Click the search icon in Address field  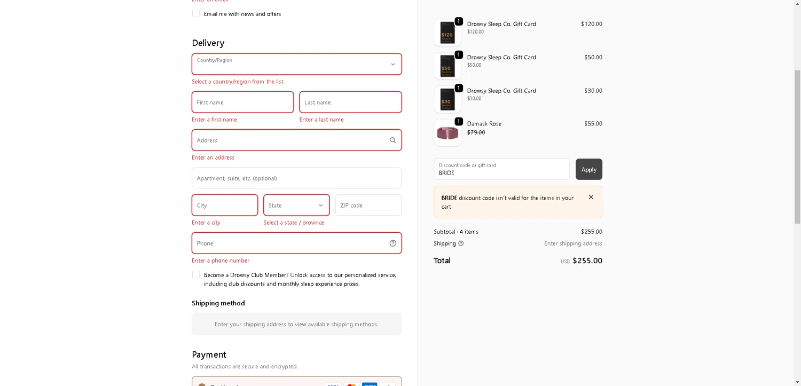click(x=392, y=140)
